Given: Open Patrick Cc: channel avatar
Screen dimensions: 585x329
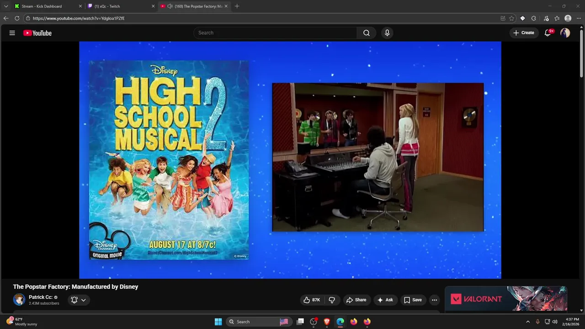Looking at the screenshot, I should 19,300.
